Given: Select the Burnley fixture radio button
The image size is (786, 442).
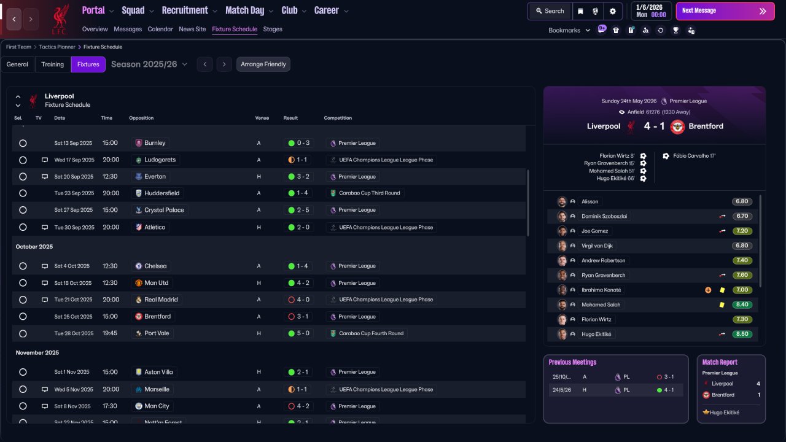Looking at the screenshot, I should (23, 143).
